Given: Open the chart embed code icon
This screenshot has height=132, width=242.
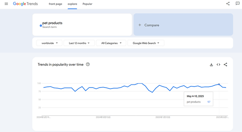Looking at the screenshot, I should pyautogui.click(x=218, y=65).
